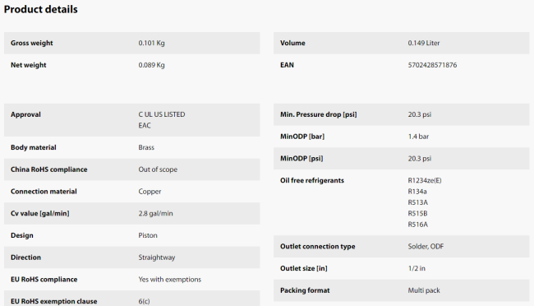Click the Net weight row label
Viewport: 534px width, 306px height.
(28, 65)
